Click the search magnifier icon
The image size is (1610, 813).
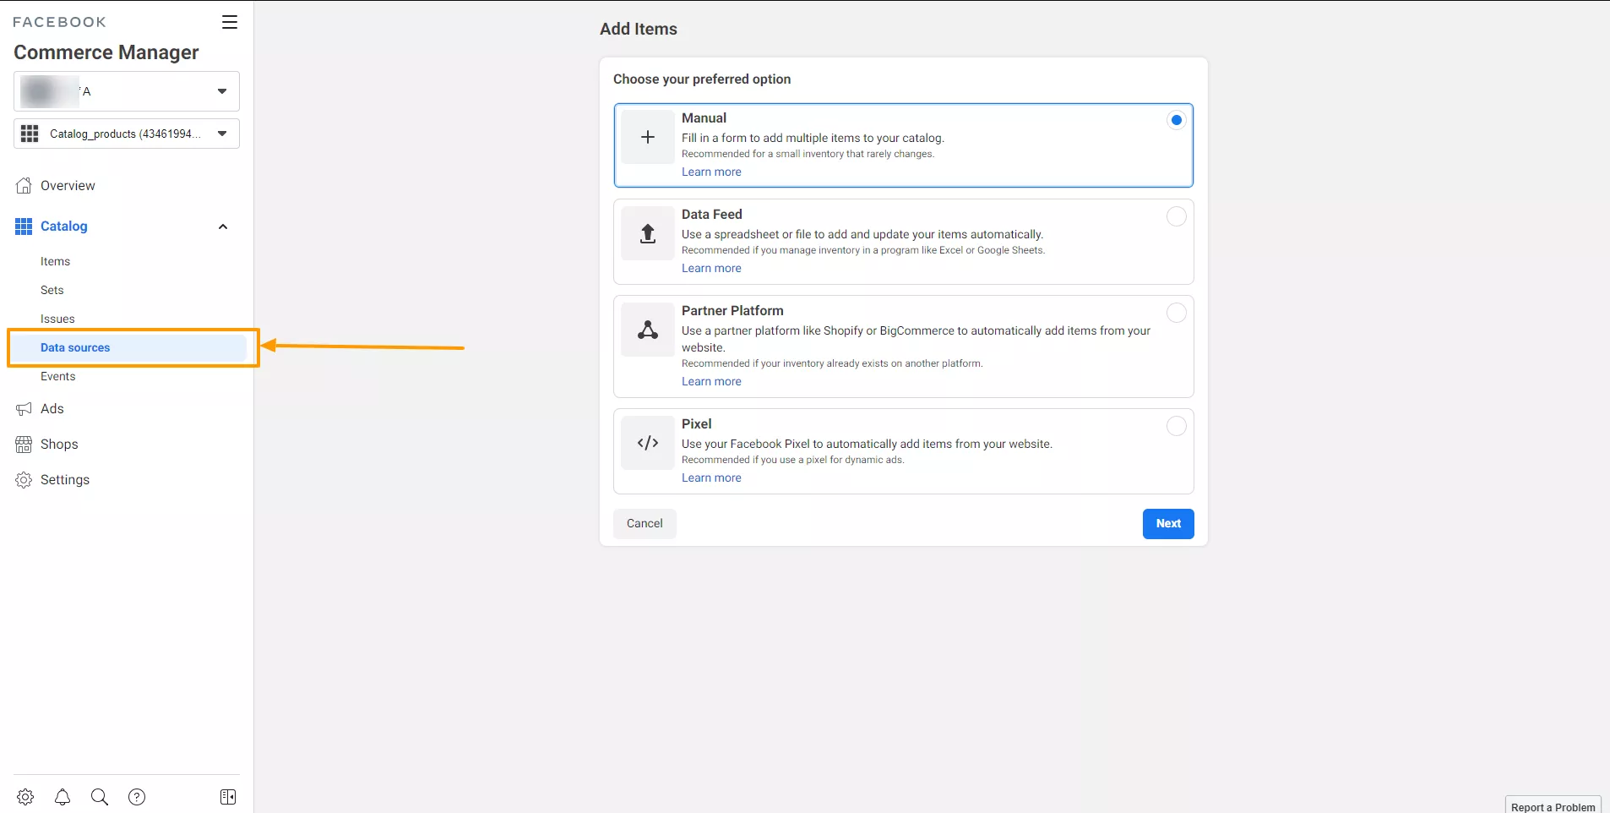coord(100,797)
